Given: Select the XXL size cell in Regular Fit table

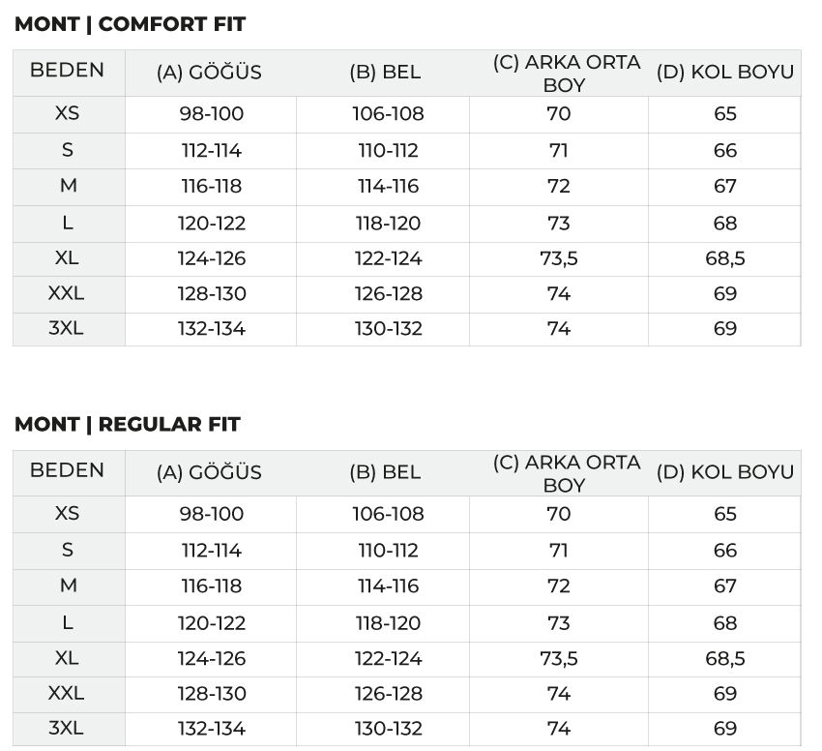Looking at the screenshot, I should pyautogui.click(x=67, y=693).
